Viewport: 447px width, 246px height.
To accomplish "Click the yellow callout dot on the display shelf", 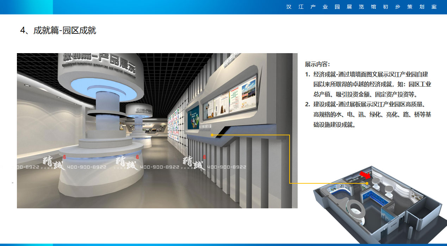I will 211,134.
